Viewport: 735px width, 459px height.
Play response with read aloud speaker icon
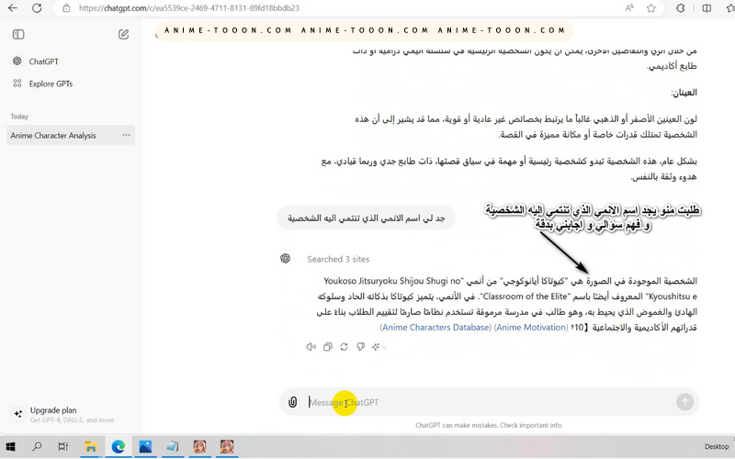pos(311,347)
